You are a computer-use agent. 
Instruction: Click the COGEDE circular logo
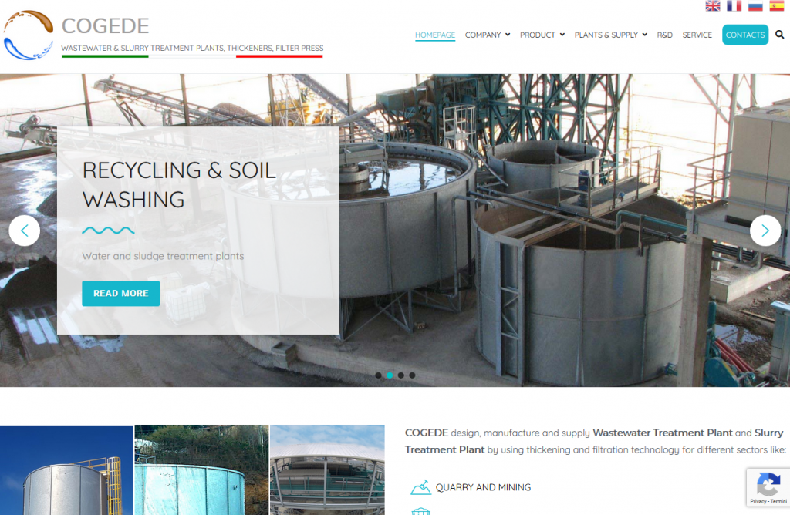click(29, 35)
